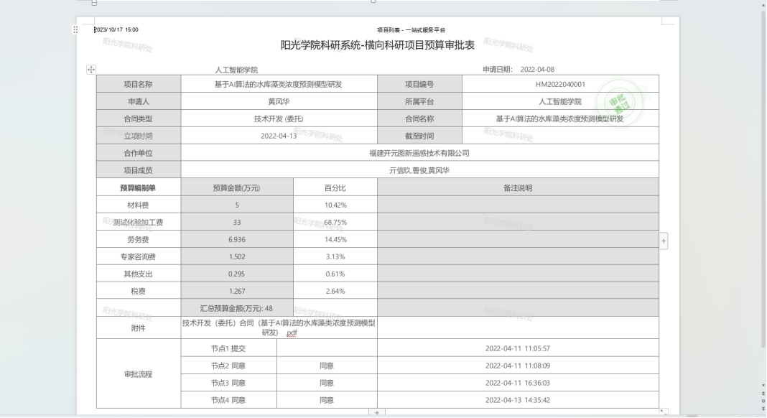
Task: Click the 汇总预算金额(万元): 48 cell
Action: point(237,308)
